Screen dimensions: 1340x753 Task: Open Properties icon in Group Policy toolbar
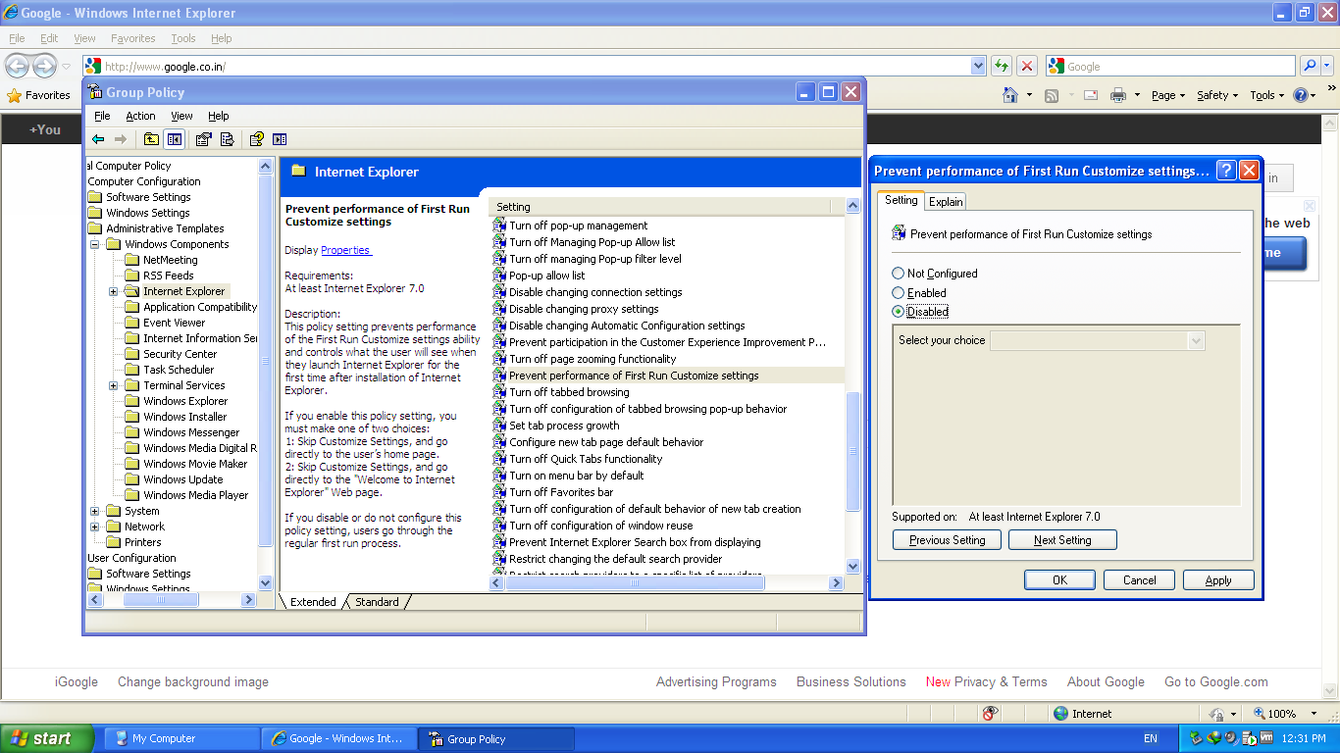coord(204,139)
